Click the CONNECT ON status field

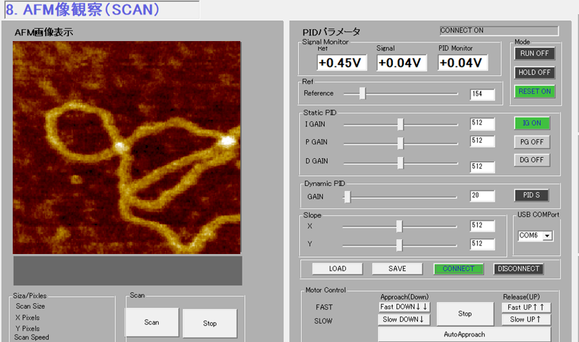click(x=499, y=31)
